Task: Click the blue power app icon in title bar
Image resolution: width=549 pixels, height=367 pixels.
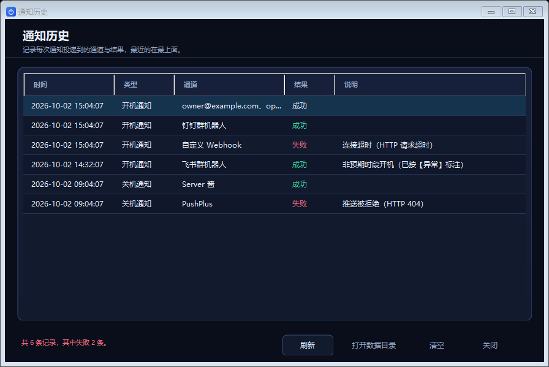Action: pyautogui.click(x=11, y=12)
